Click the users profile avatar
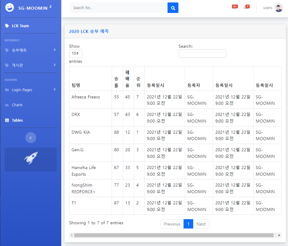This screenshot has width=288, height=246. pyautogui.click(x=278, y=8)
